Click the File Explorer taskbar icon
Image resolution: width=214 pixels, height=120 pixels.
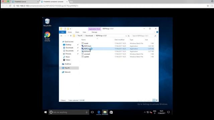[x=105, y=112]
